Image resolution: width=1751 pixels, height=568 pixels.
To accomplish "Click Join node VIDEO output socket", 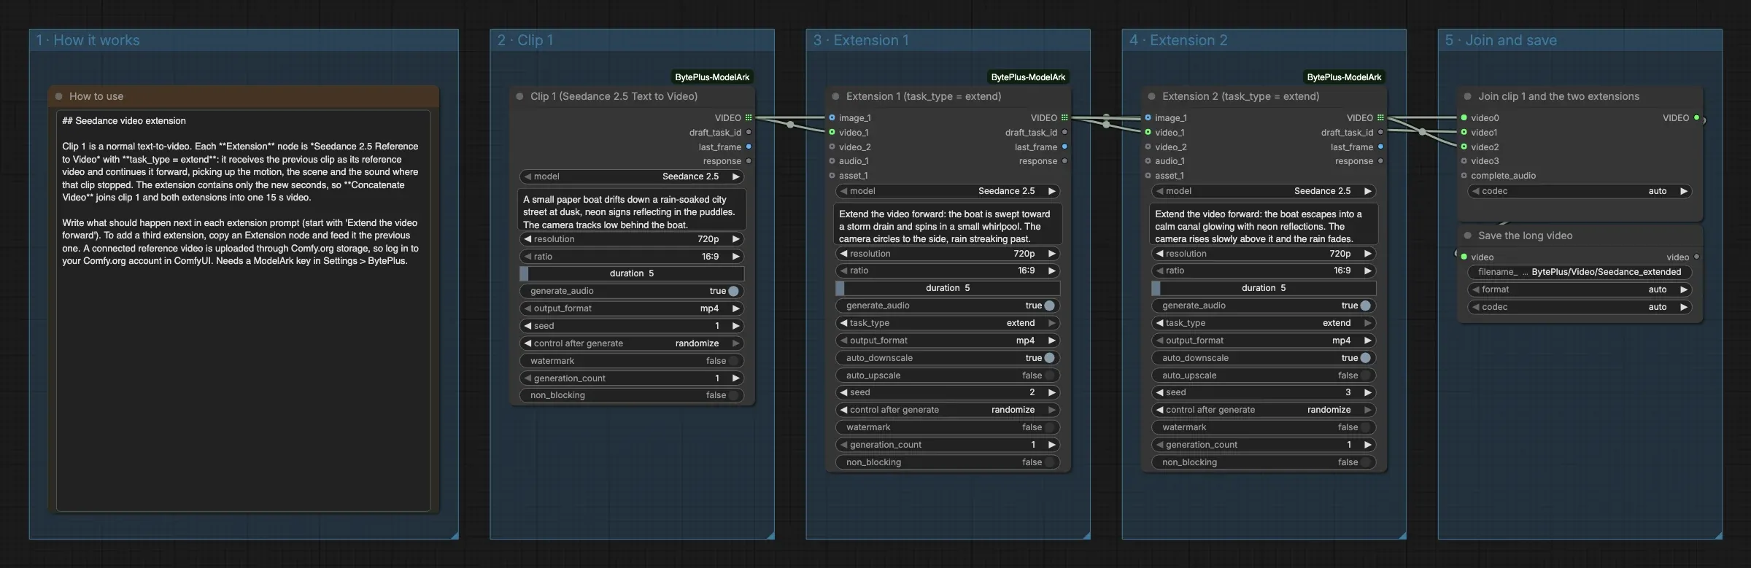I will coord(1696,117).
